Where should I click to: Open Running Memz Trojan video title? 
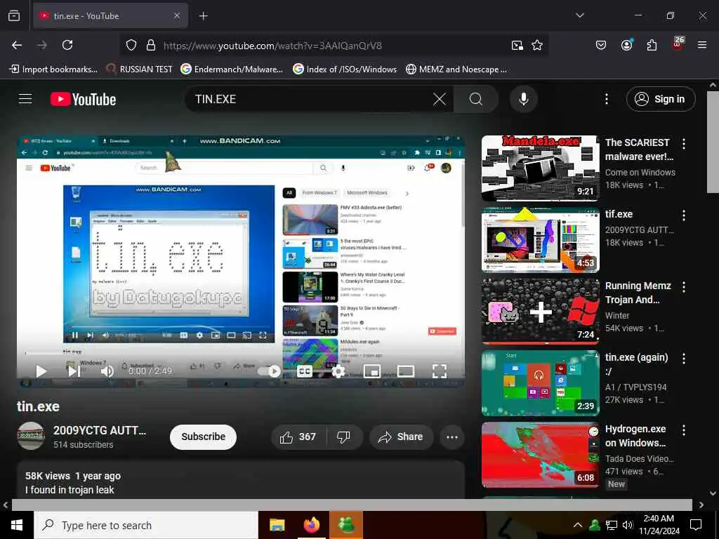pyautogui.click(x=638, y=293)
